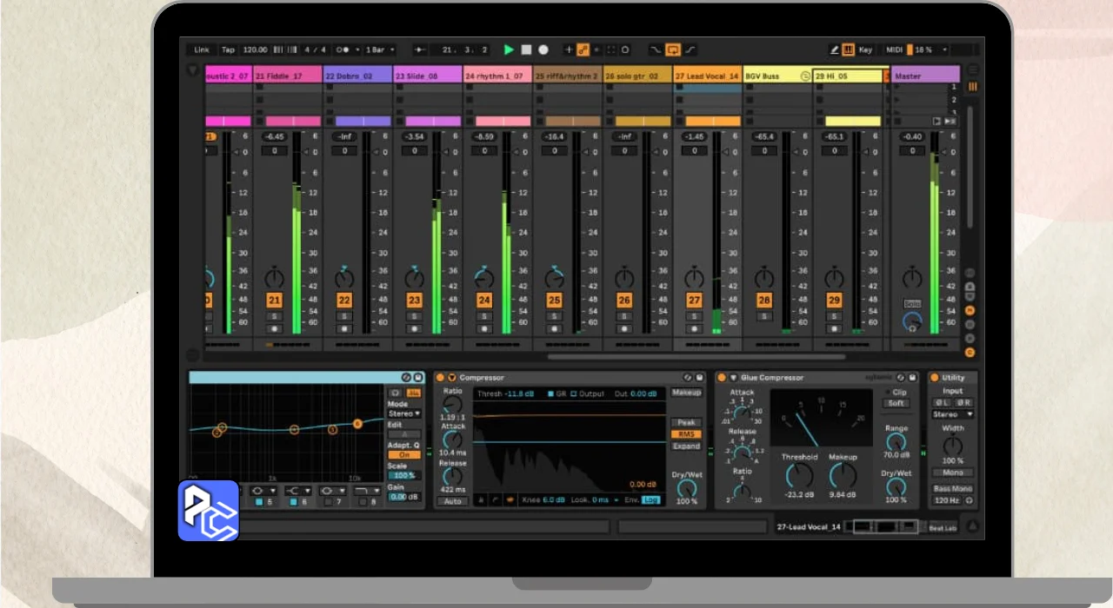Viewport: 1113px width, 608px height.
Task: Click the Stop transport button
Action: [526, 50]
